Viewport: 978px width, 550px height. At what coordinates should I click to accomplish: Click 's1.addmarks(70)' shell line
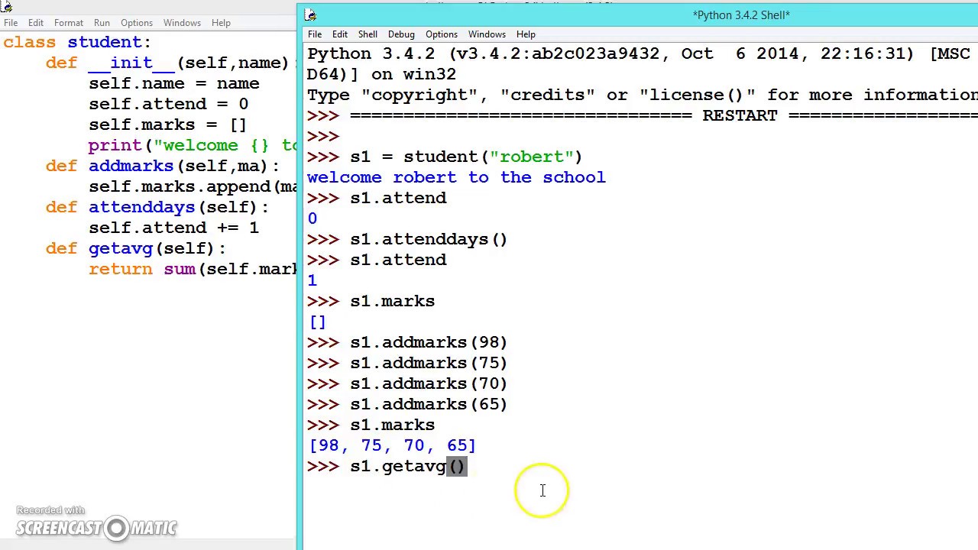click(x=407, y=383)
